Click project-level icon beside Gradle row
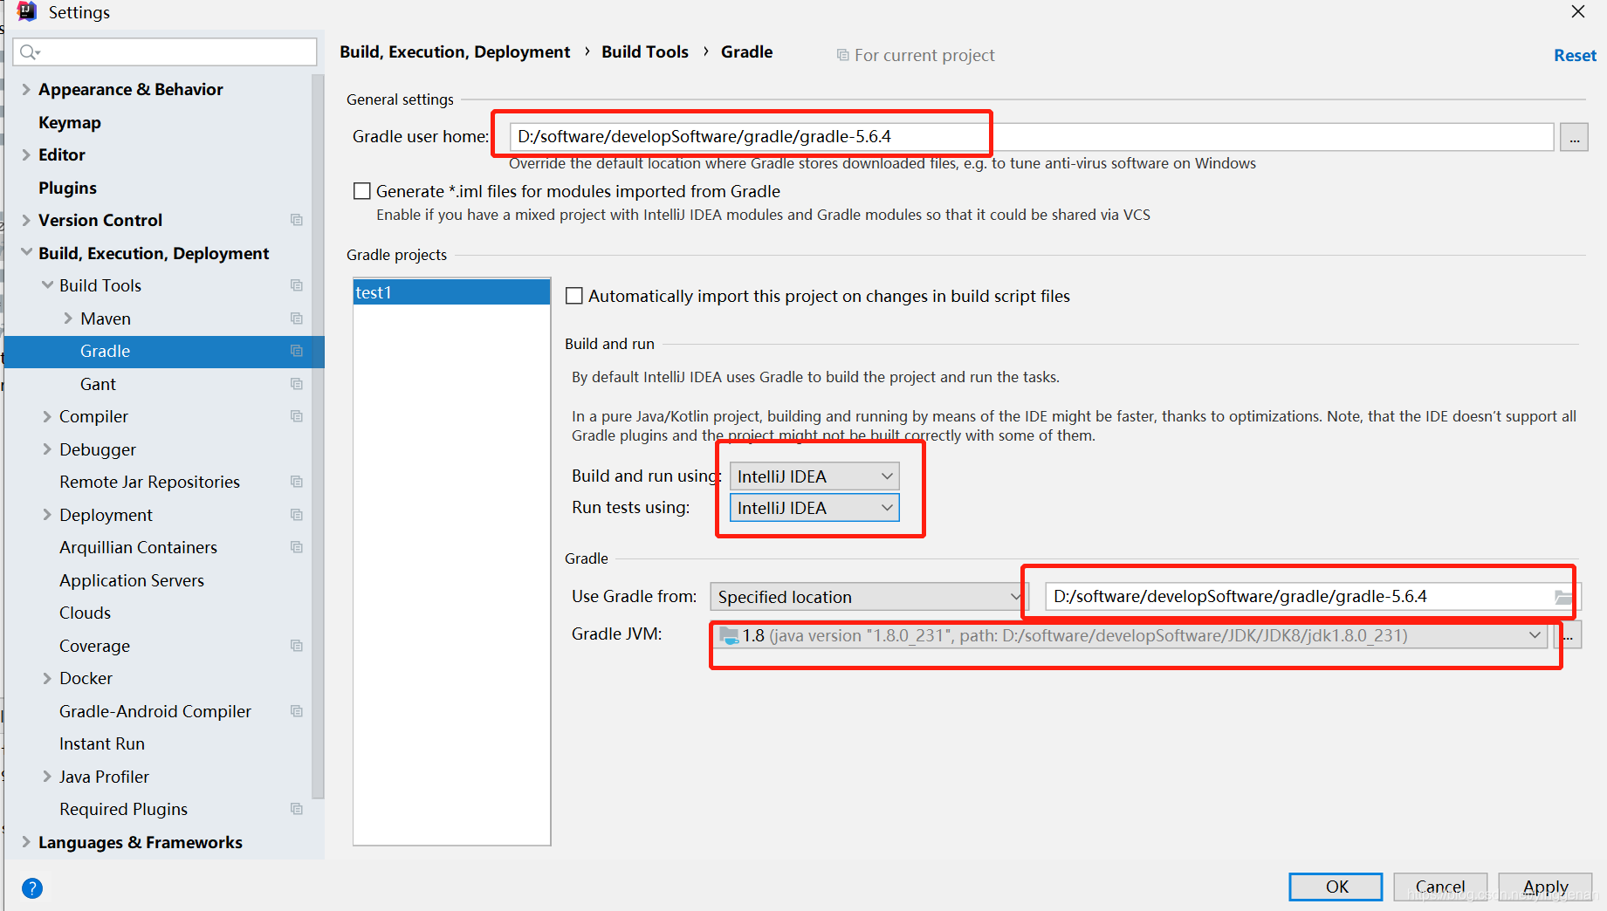Screen dimensions: 1607x911 coord(297,351)
